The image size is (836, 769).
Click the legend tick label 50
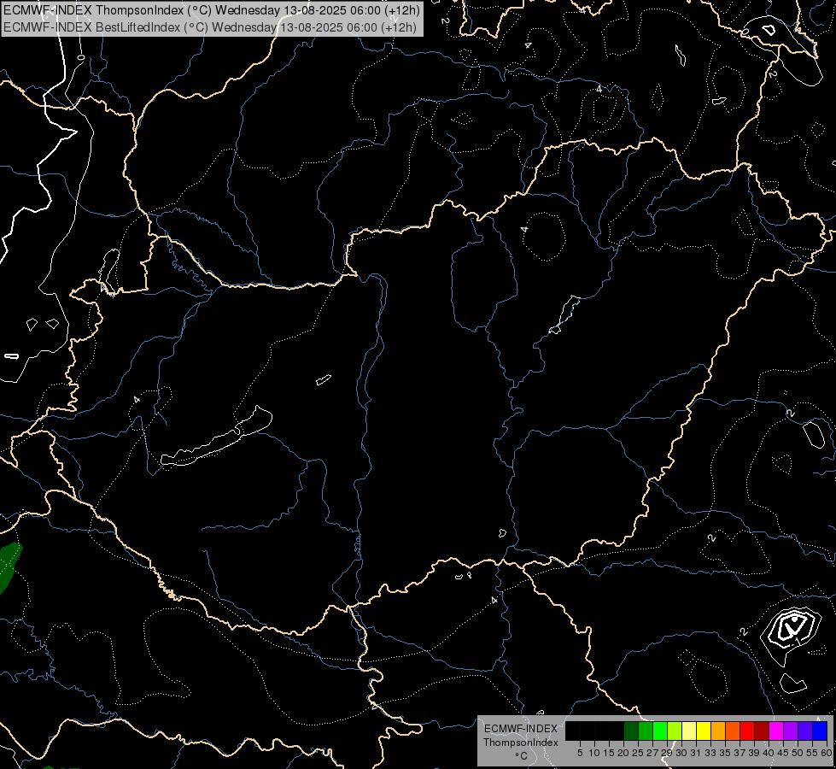(x=798, y=753)
